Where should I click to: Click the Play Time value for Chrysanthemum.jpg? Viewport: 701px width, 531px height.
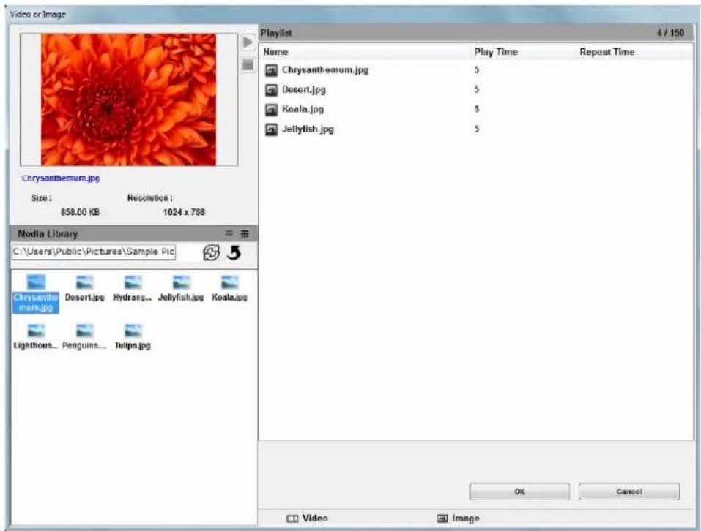click(x=477, y=70)
